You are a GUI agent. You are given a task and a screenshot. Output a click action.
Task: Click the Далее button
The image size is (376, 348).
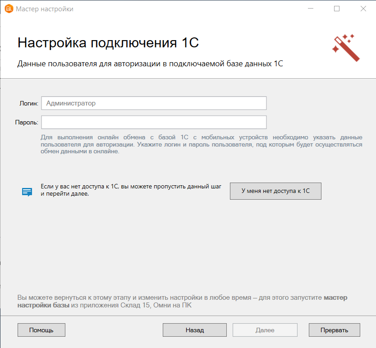tap(265, 330)
